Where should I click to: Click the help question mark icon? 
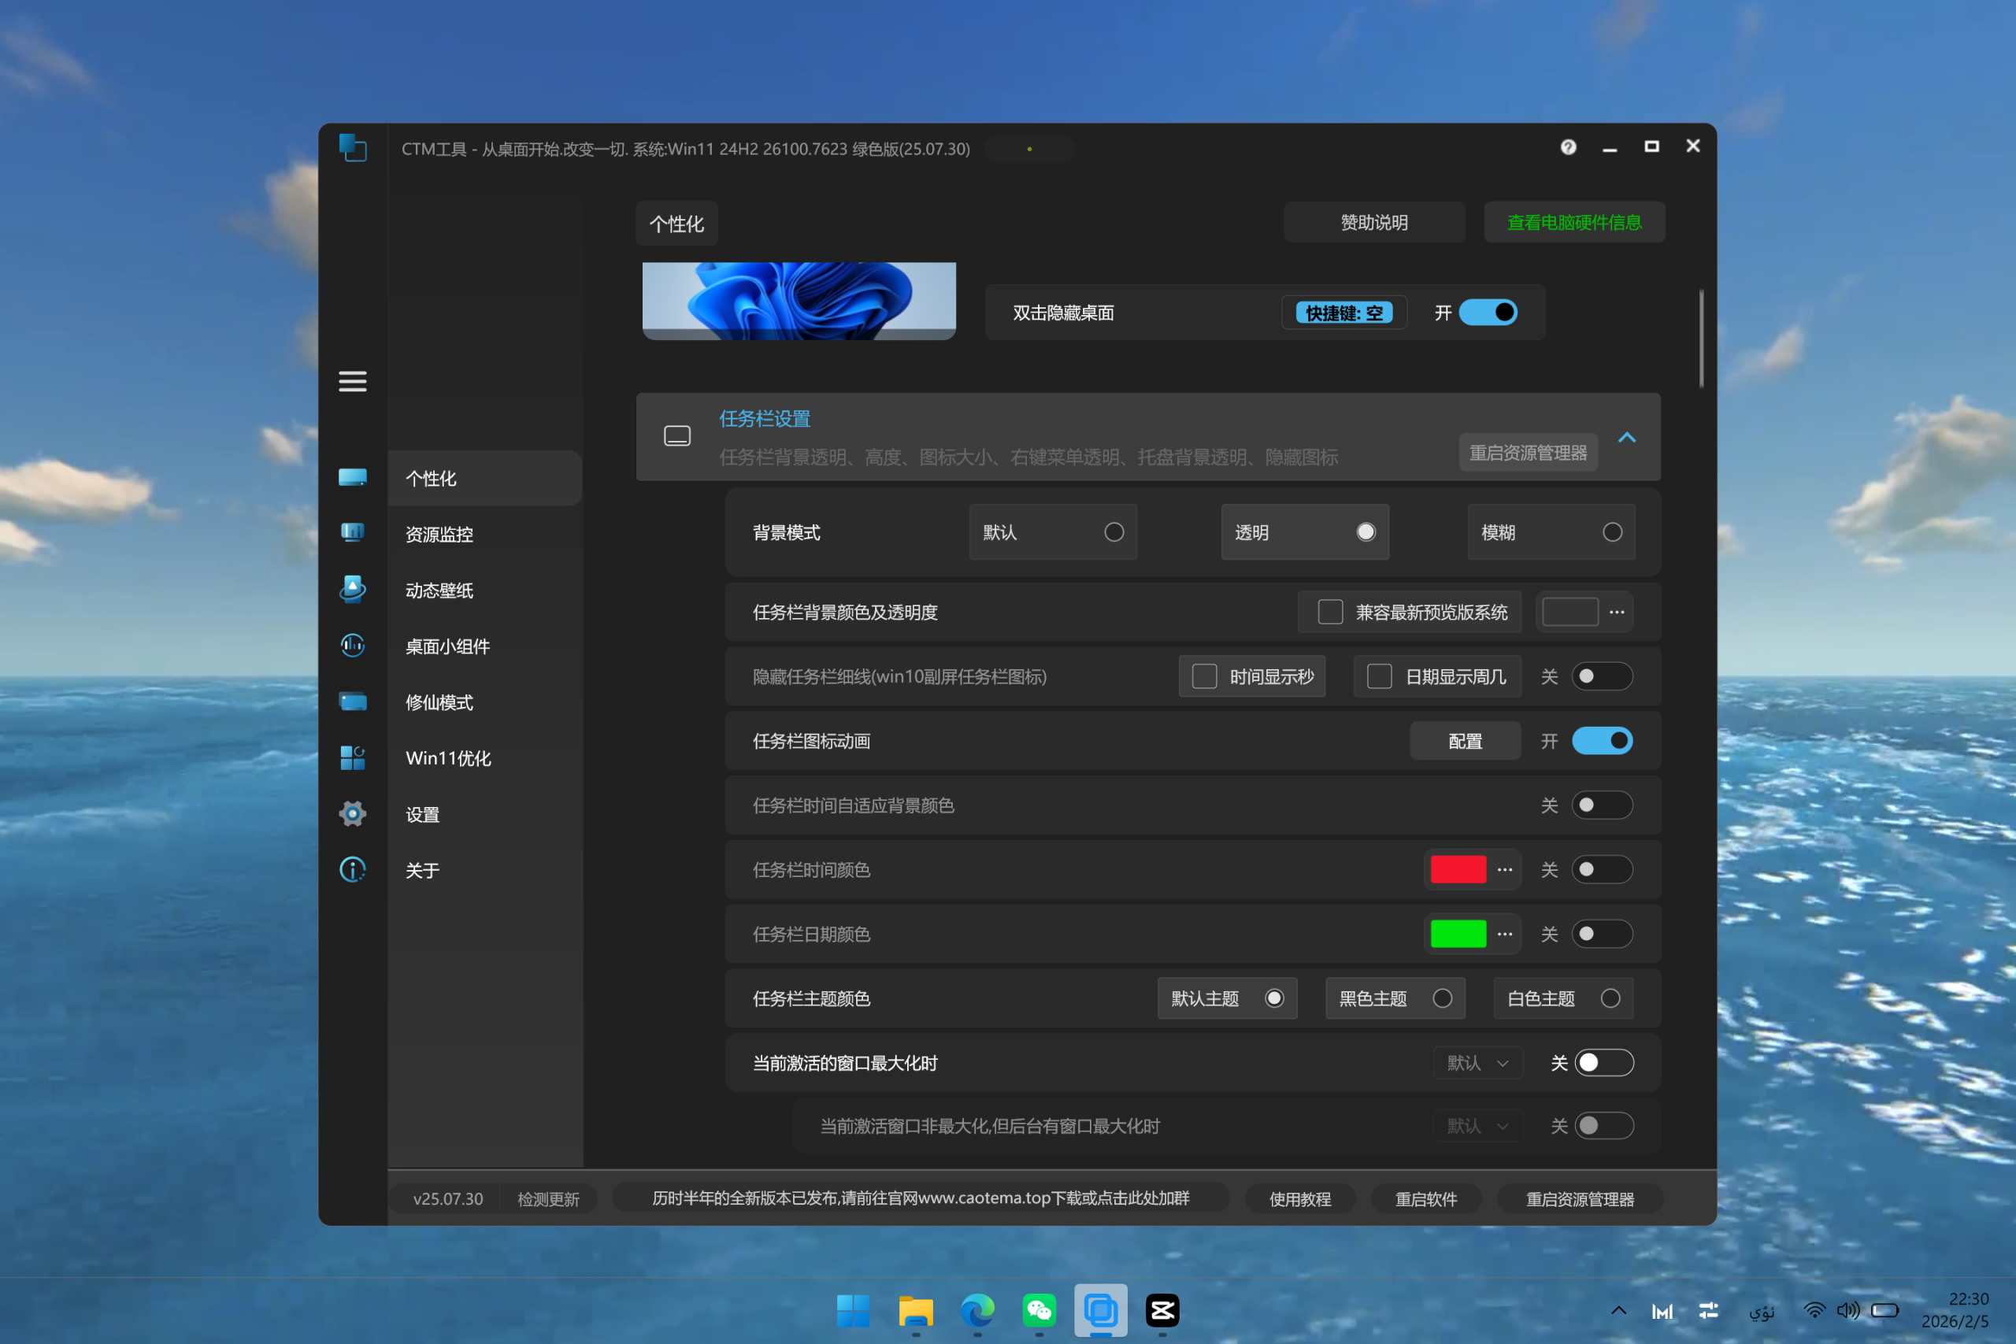coord(1568,147)
